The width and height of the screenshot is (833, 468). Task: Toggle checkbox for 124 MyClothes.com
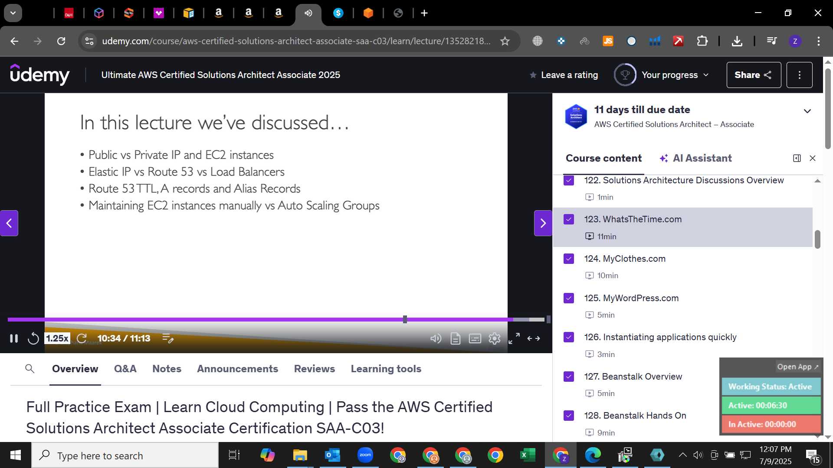click(x=569, y=259)
